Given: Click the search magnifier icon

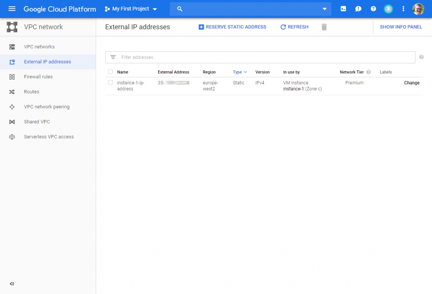Looking at the screenshot, I should (x=180, y=9).
